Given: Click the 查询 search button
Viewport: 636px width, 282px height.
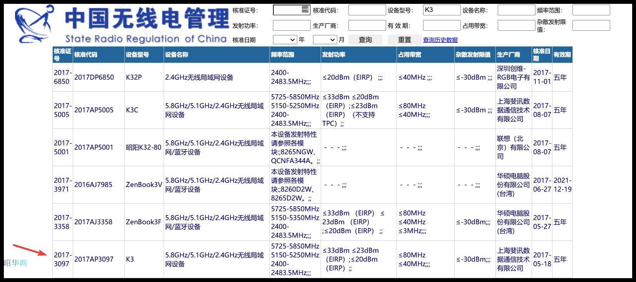Looking at the screenshot, I should [x=365, y=40].
